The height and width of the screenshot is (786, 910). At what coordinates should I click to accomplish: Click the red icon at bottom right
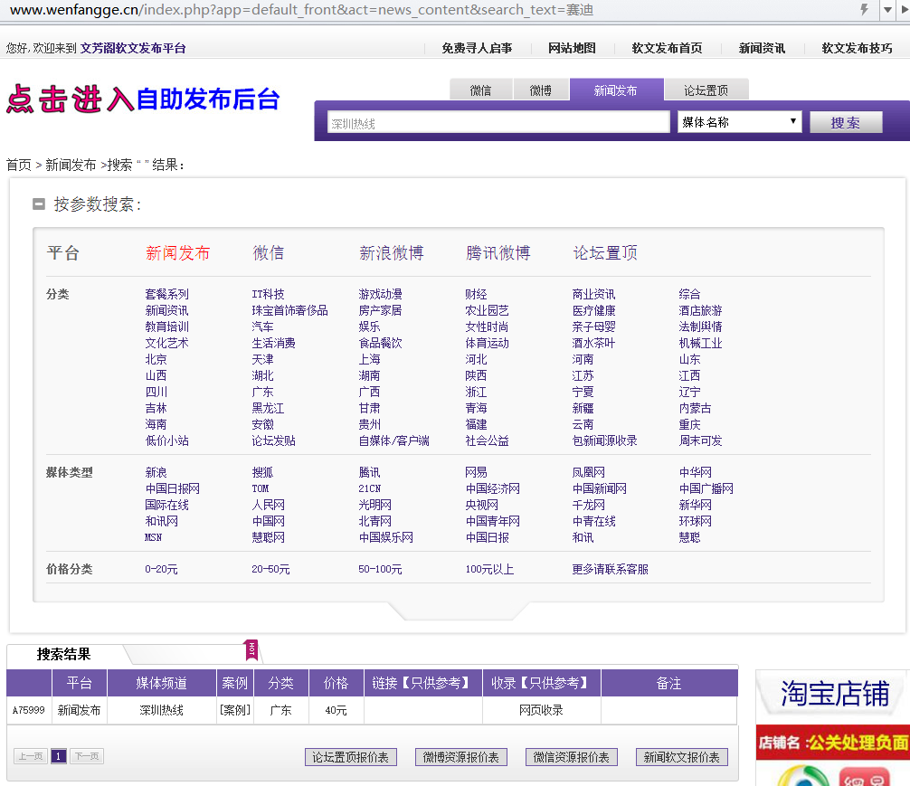tap(866, 776)
